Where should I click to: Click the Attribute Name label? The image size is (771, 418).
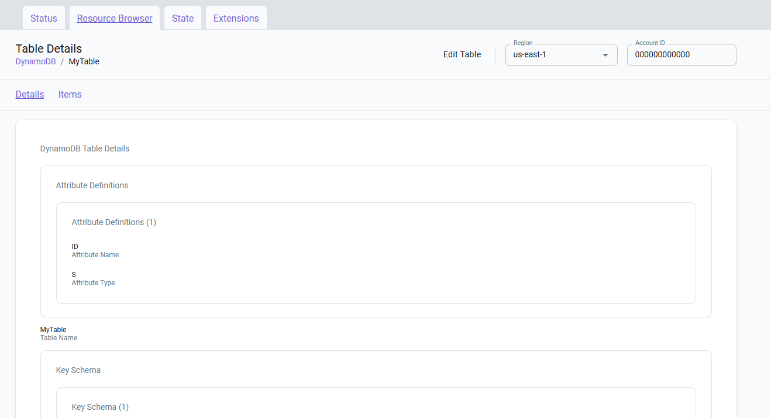tap(95, 255)
